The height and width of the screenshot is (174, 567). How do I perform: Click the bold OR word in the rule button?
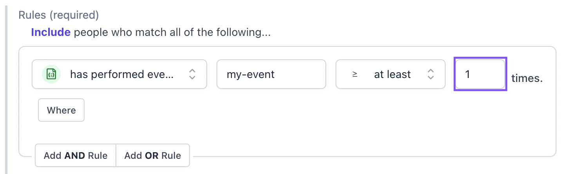(151, 156)
